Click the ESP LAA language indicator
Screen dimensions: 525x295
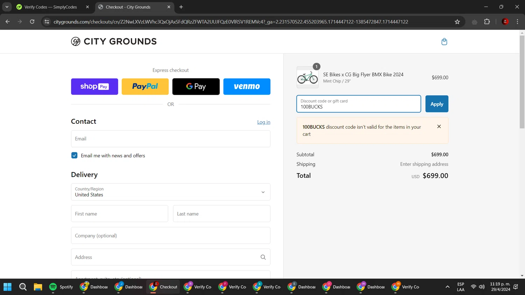click(x=461, y=287)
